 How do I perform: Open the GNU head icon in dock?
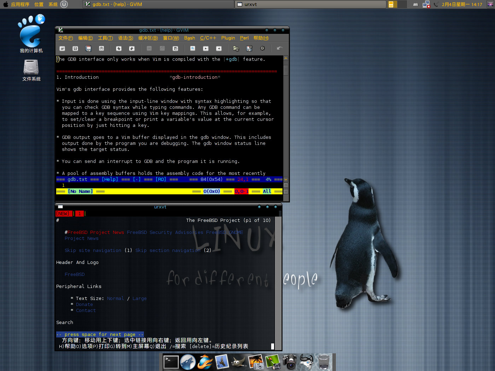[307, 362]
